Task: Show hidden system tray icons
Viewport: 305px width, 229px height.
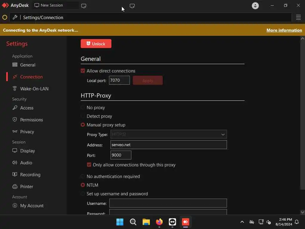Action: coord(242,222)
